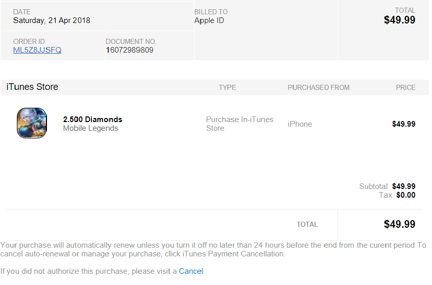This screenshot has width=432, height=285.
Task: Click the PURCHASED FROM column header
Action: pos(319,87)
